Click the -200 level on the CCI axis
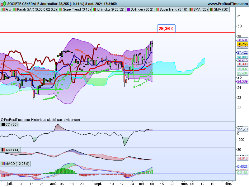249x187 pixels. (241, 140)
